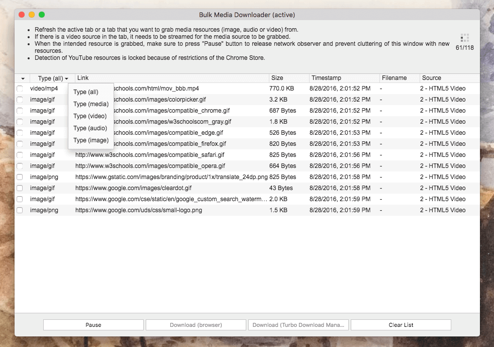Check the compatible_chrome.gif row checkbox

coord(20,111)
